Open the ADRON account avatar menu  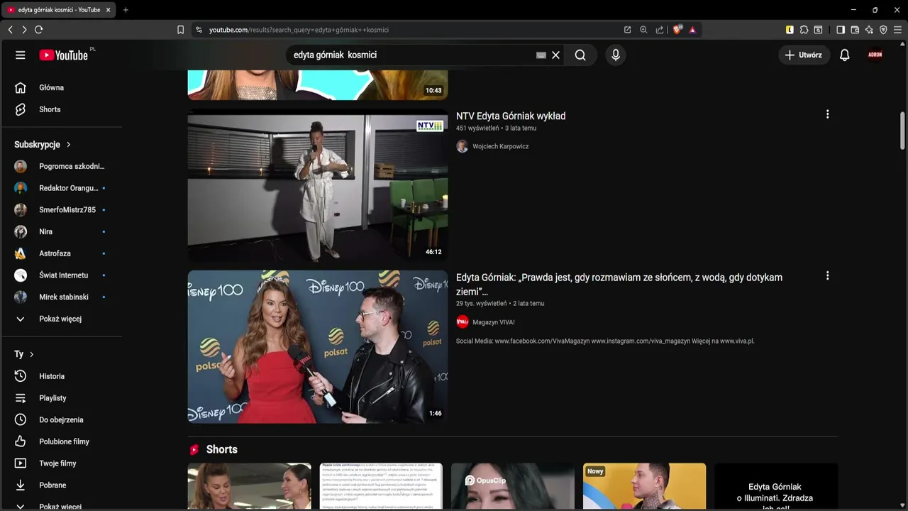(875, 55)
